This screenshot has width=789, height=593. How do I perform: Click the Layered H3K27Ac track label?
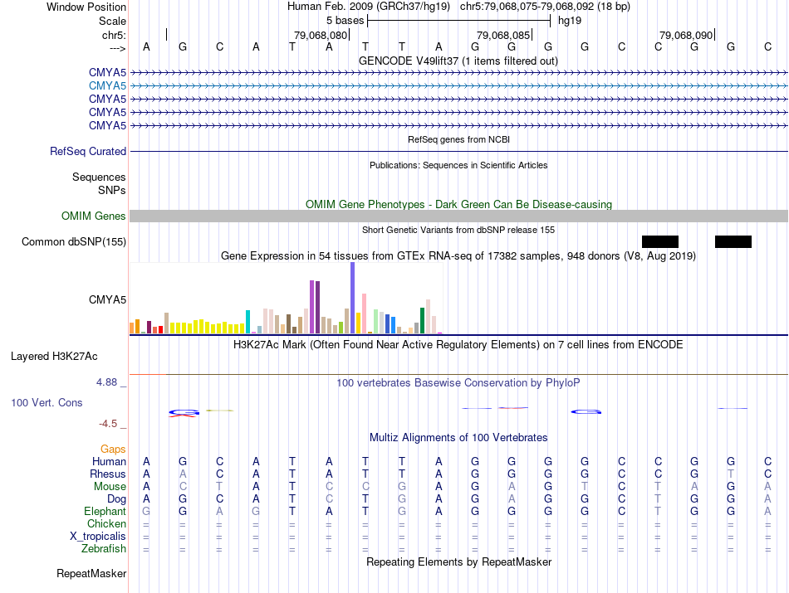pos(54,357)
